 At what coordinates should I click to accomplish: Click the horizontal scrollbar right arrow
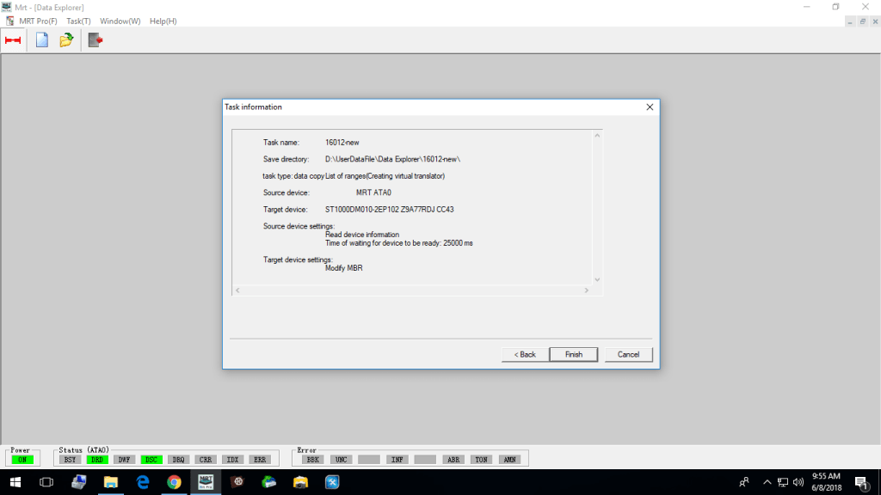(587, 290)
